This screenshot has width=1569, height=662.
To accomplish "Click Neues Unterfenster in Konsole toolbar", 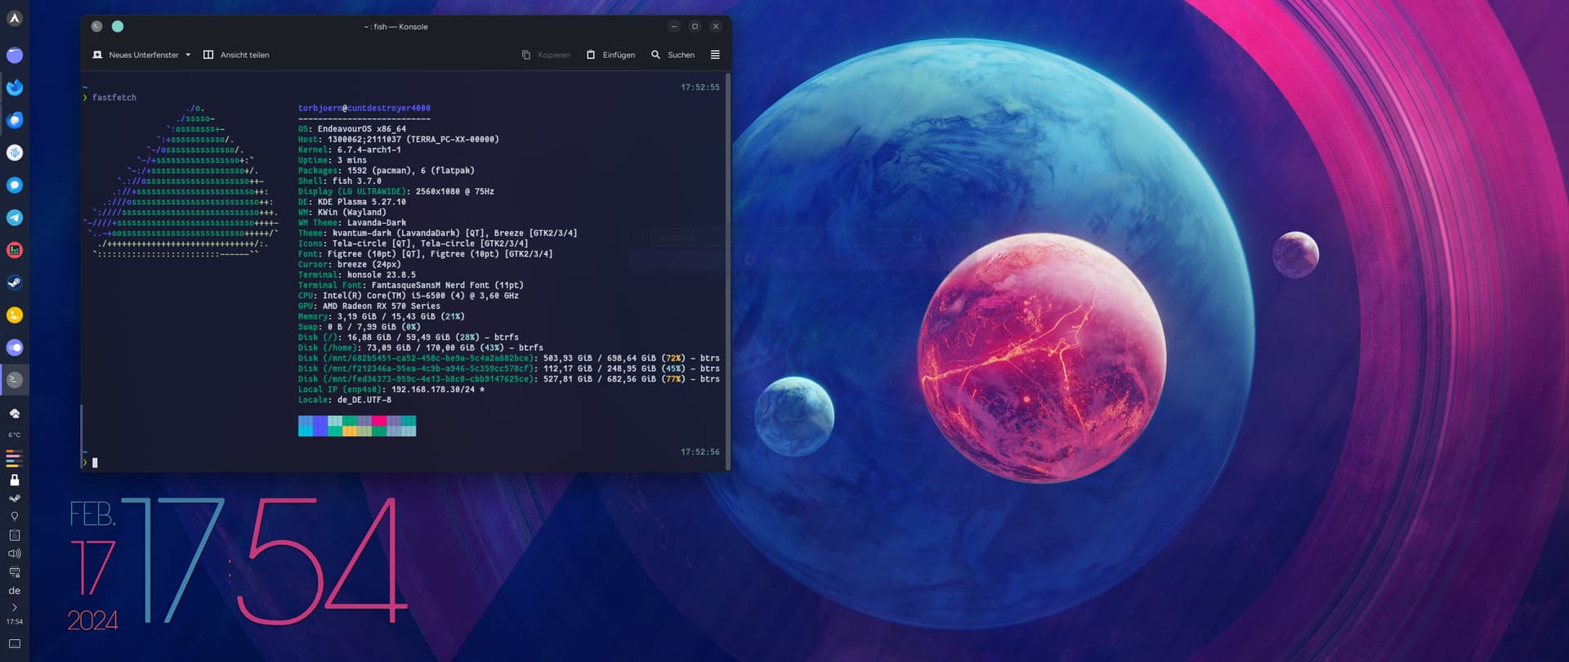I will tap(136, 55).
